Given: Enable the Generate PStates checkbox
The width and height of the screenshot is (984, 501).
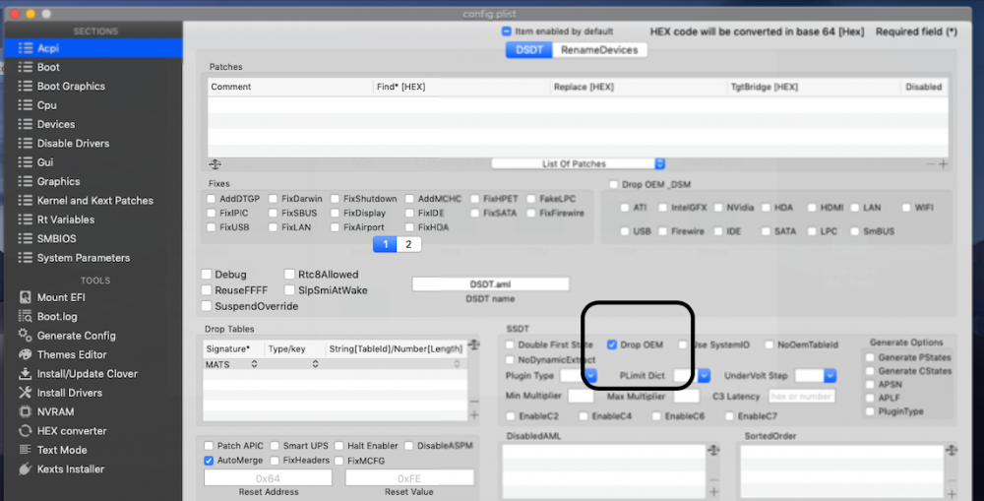Looking at the screenshot, I should 870,357.
